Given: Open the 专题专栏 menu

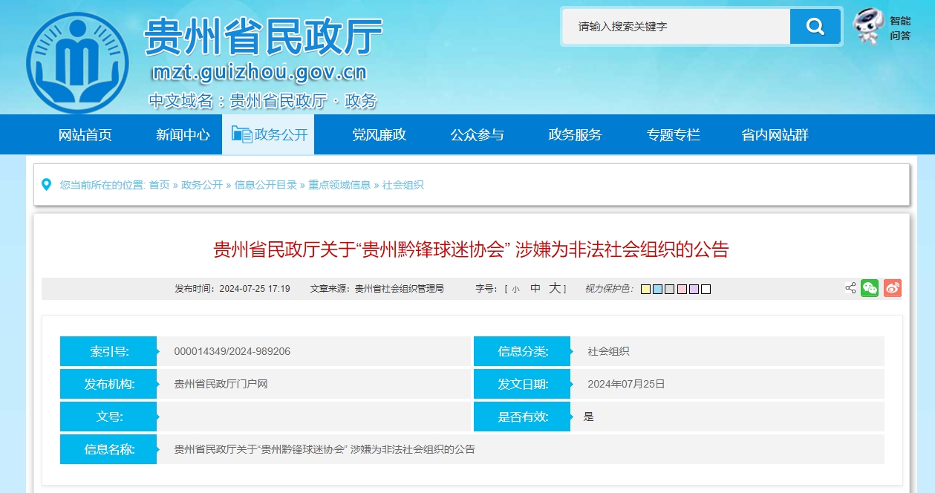Looking at the screenshot, I should click(673, 135).
